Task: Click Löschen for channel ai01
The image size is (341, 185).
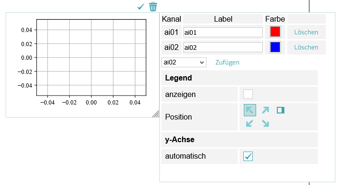Action: (x=306, y=32)
